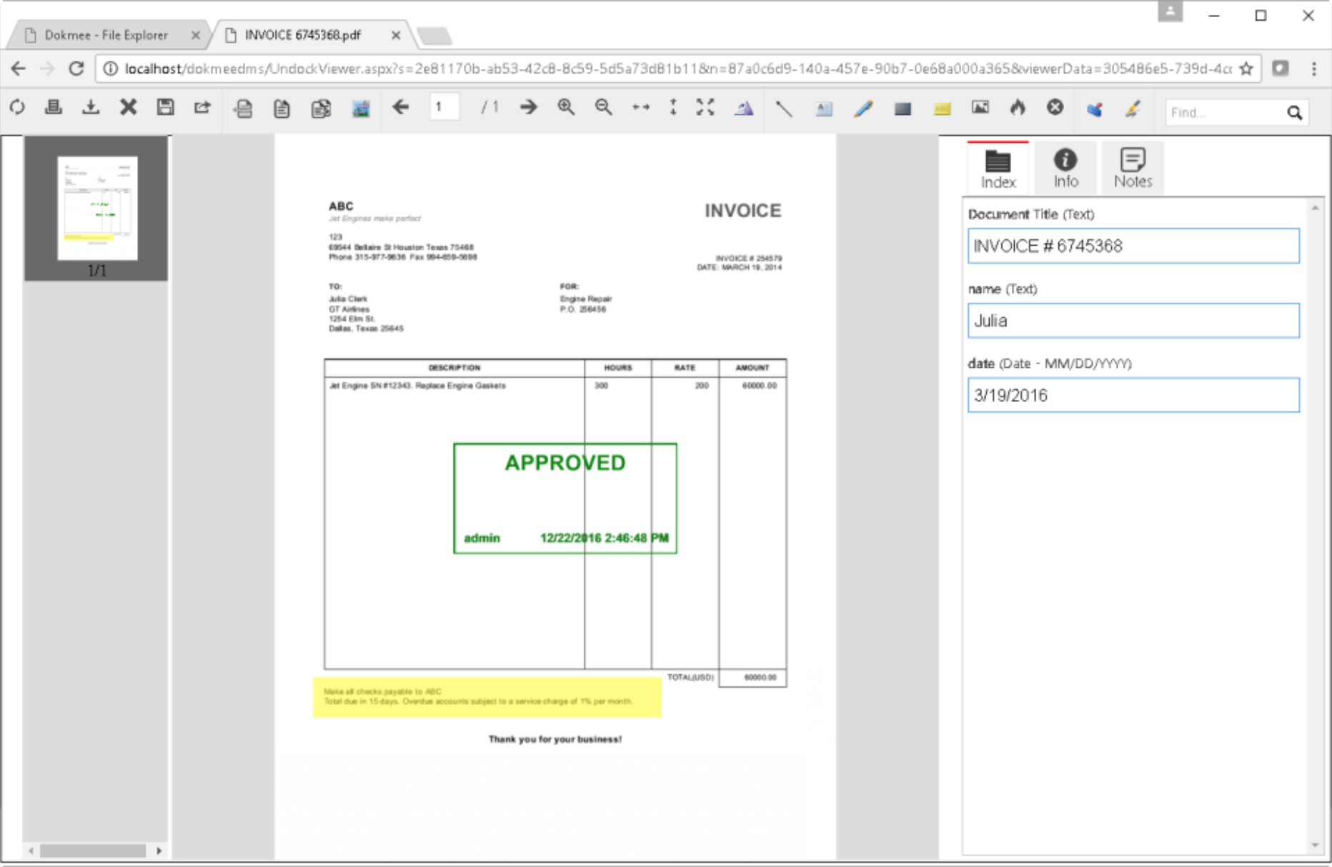Click the download icon in toolbar
Image resolution: width=1332 pixels, height=867 pixels.
coord(91,108)
